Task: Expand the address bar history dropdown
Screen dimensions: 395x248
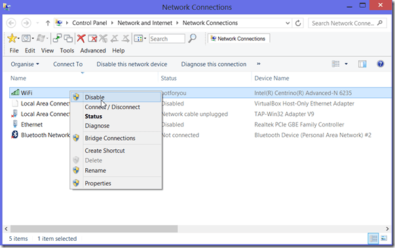Action: point(288,23)
